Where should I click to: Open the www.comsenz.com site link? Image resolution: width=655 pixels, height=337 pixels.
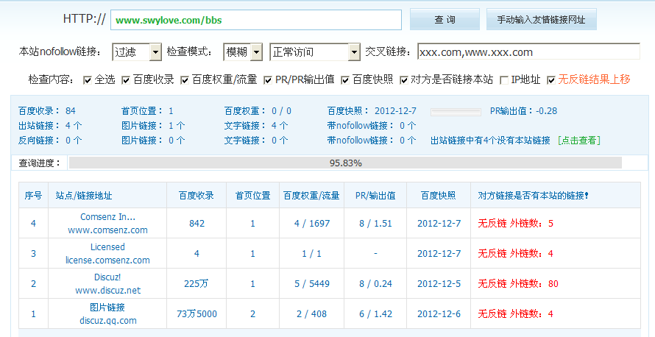tap(107, 230)
